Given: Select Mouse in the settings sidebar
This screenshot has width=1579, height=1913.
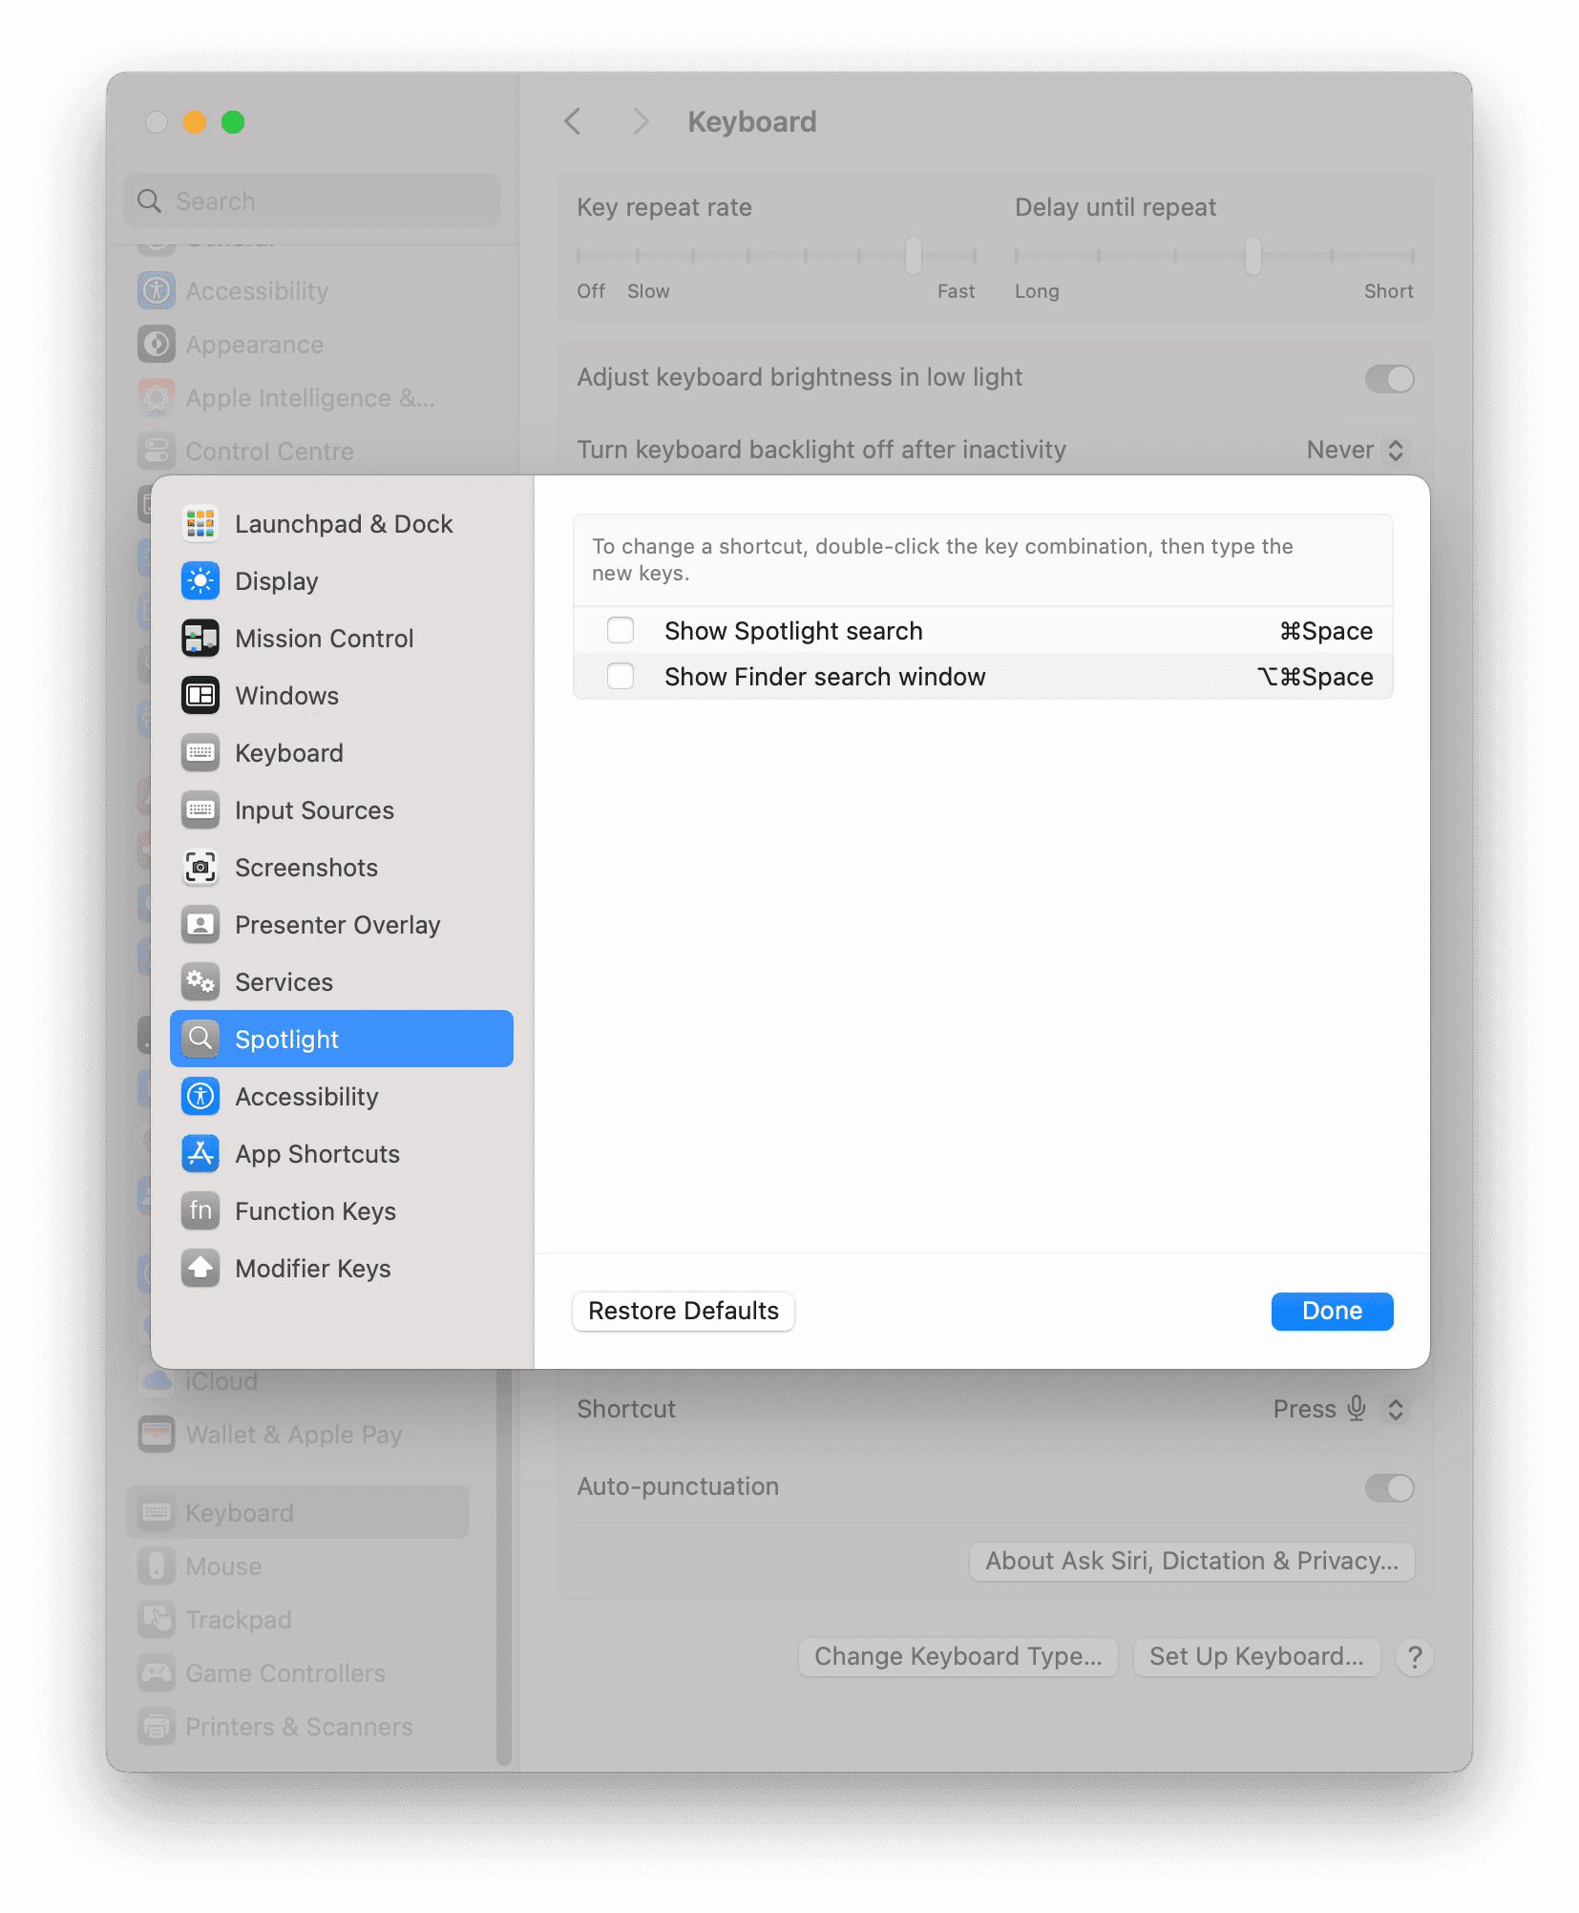Looking at the screenshot, I should (222, 1566).
